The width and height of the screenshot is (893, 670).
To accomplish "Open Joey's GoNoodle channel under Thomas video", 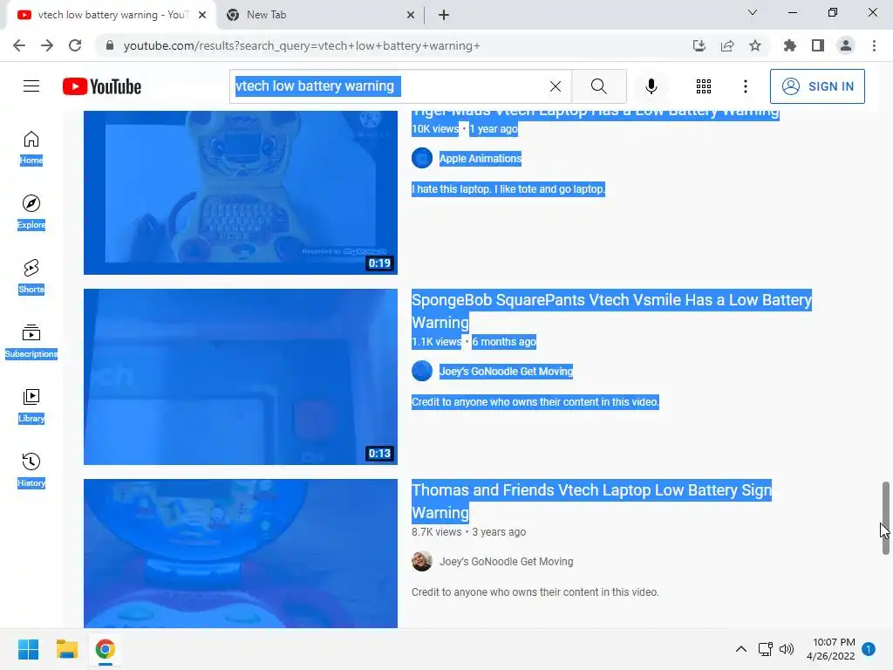I will pyautogui.click(x=506, y=562).
